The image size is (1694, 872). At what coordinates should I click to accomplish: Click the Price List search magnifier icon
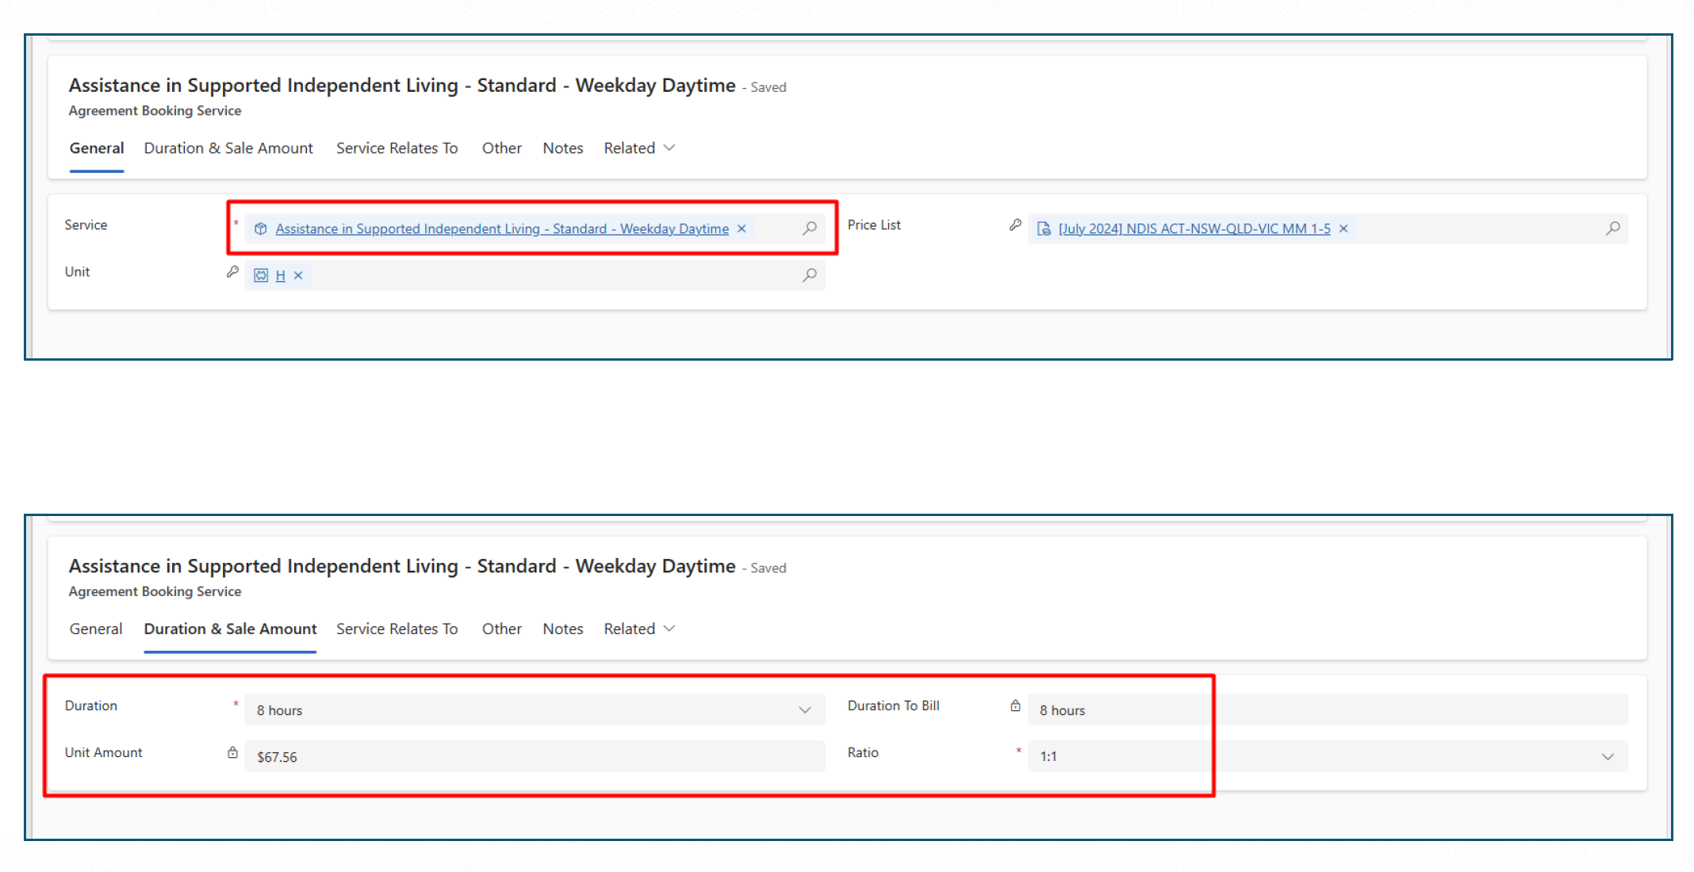click(1612, 228)
